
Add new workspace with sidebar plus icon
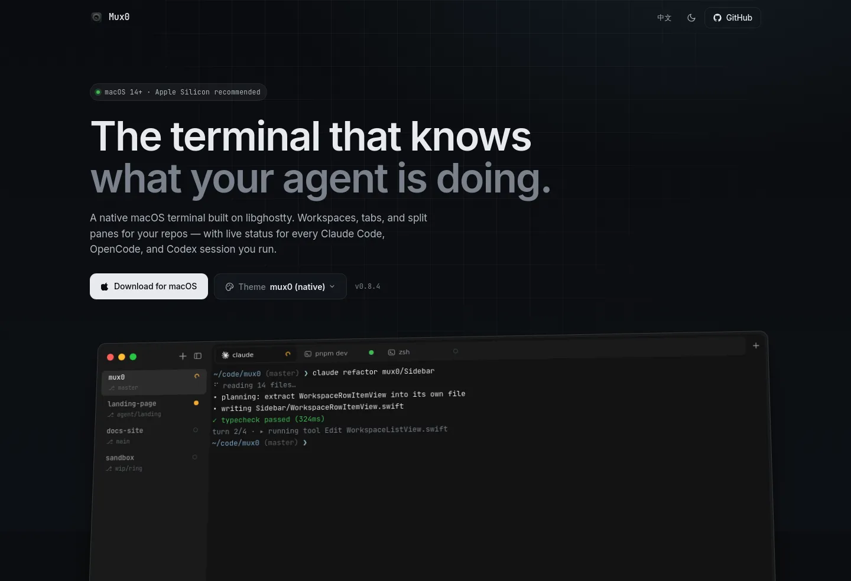click(183, 356)
